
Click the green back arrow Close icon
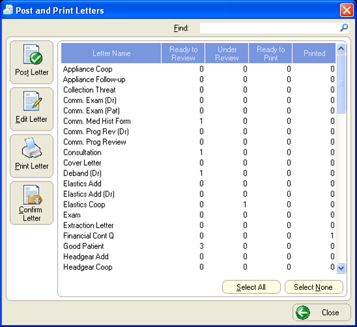tap(302, 313)
